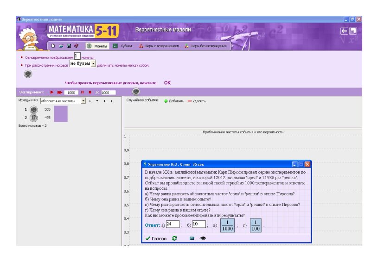Click Добавить to add a random event
The height and width of the screenshot is (262, 371).
pyautogui.click(x=174, y=101)
